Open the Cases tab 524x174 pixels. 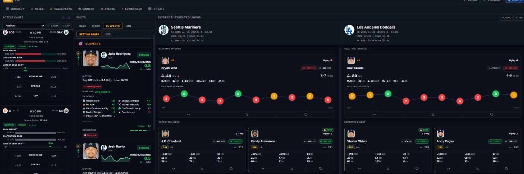[37, 9]
